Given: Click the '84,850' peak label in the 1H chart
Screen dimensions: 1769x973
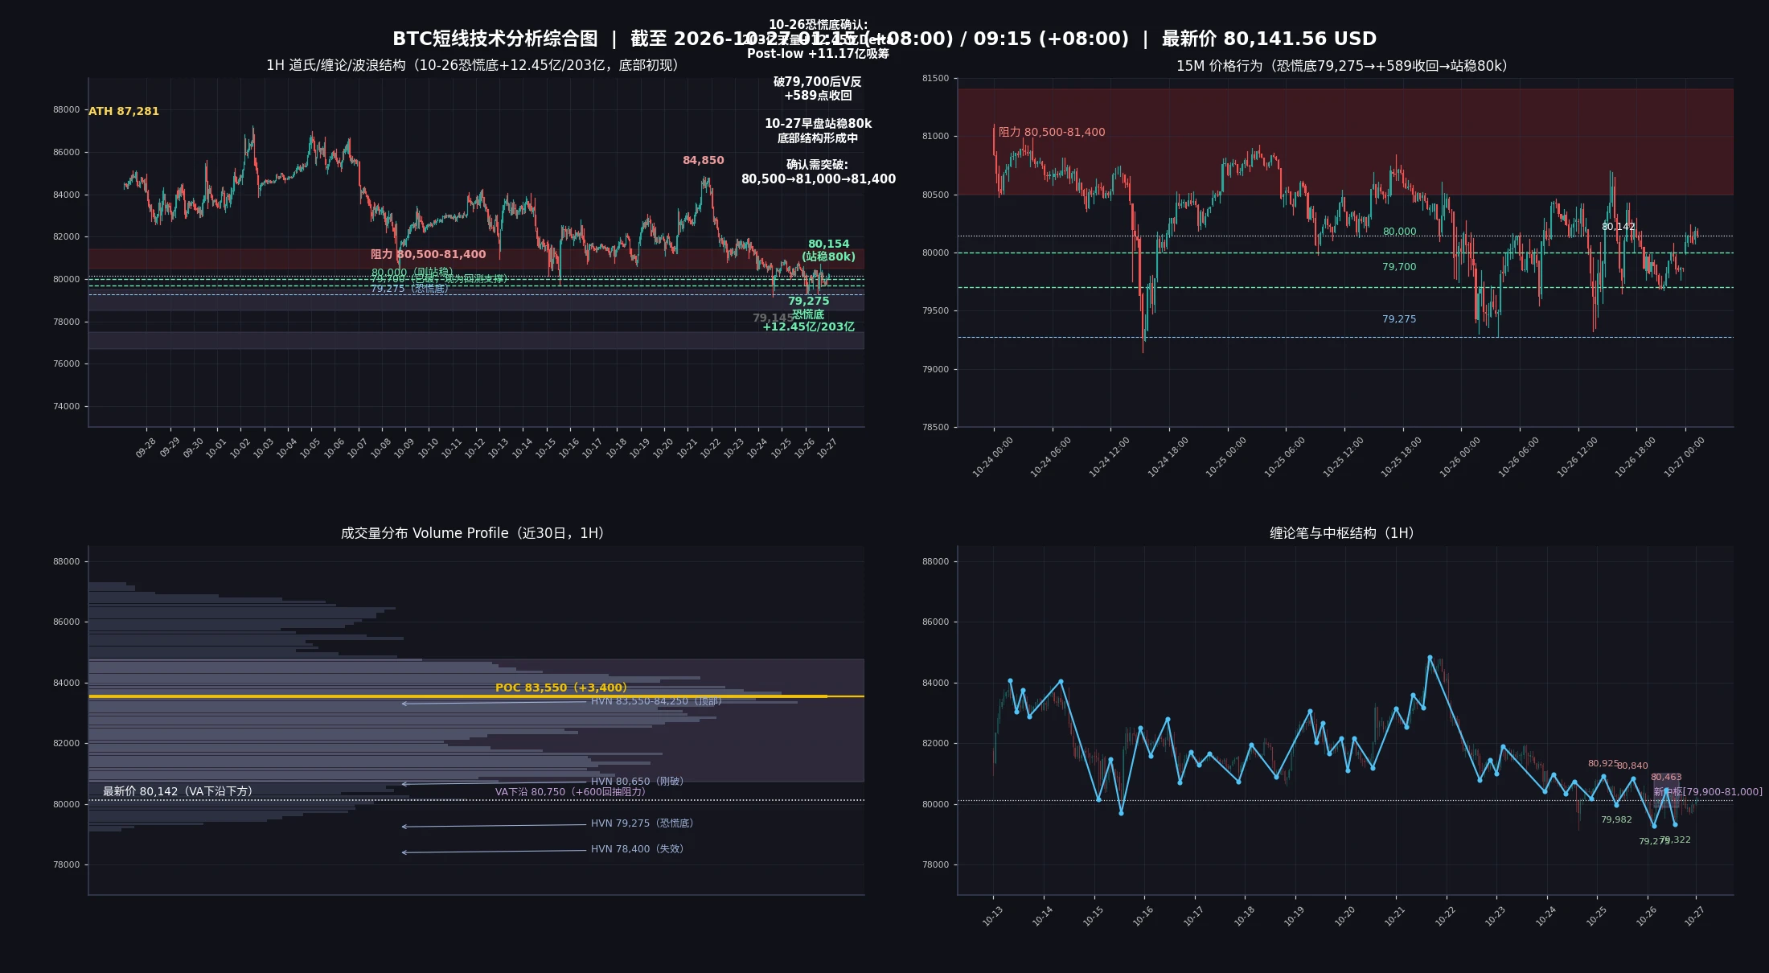Looking at the screenshot, I should [x=704, y=160].
